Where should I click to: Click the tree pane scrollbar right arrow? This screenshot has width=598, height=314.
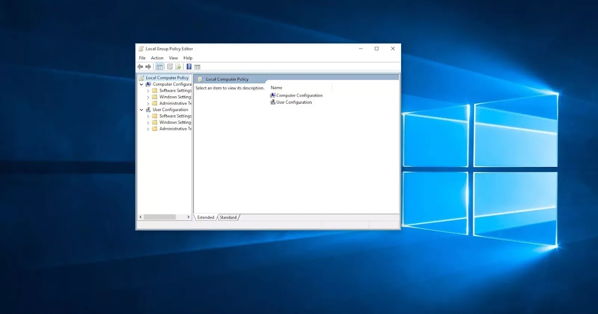tap(188, 217)
